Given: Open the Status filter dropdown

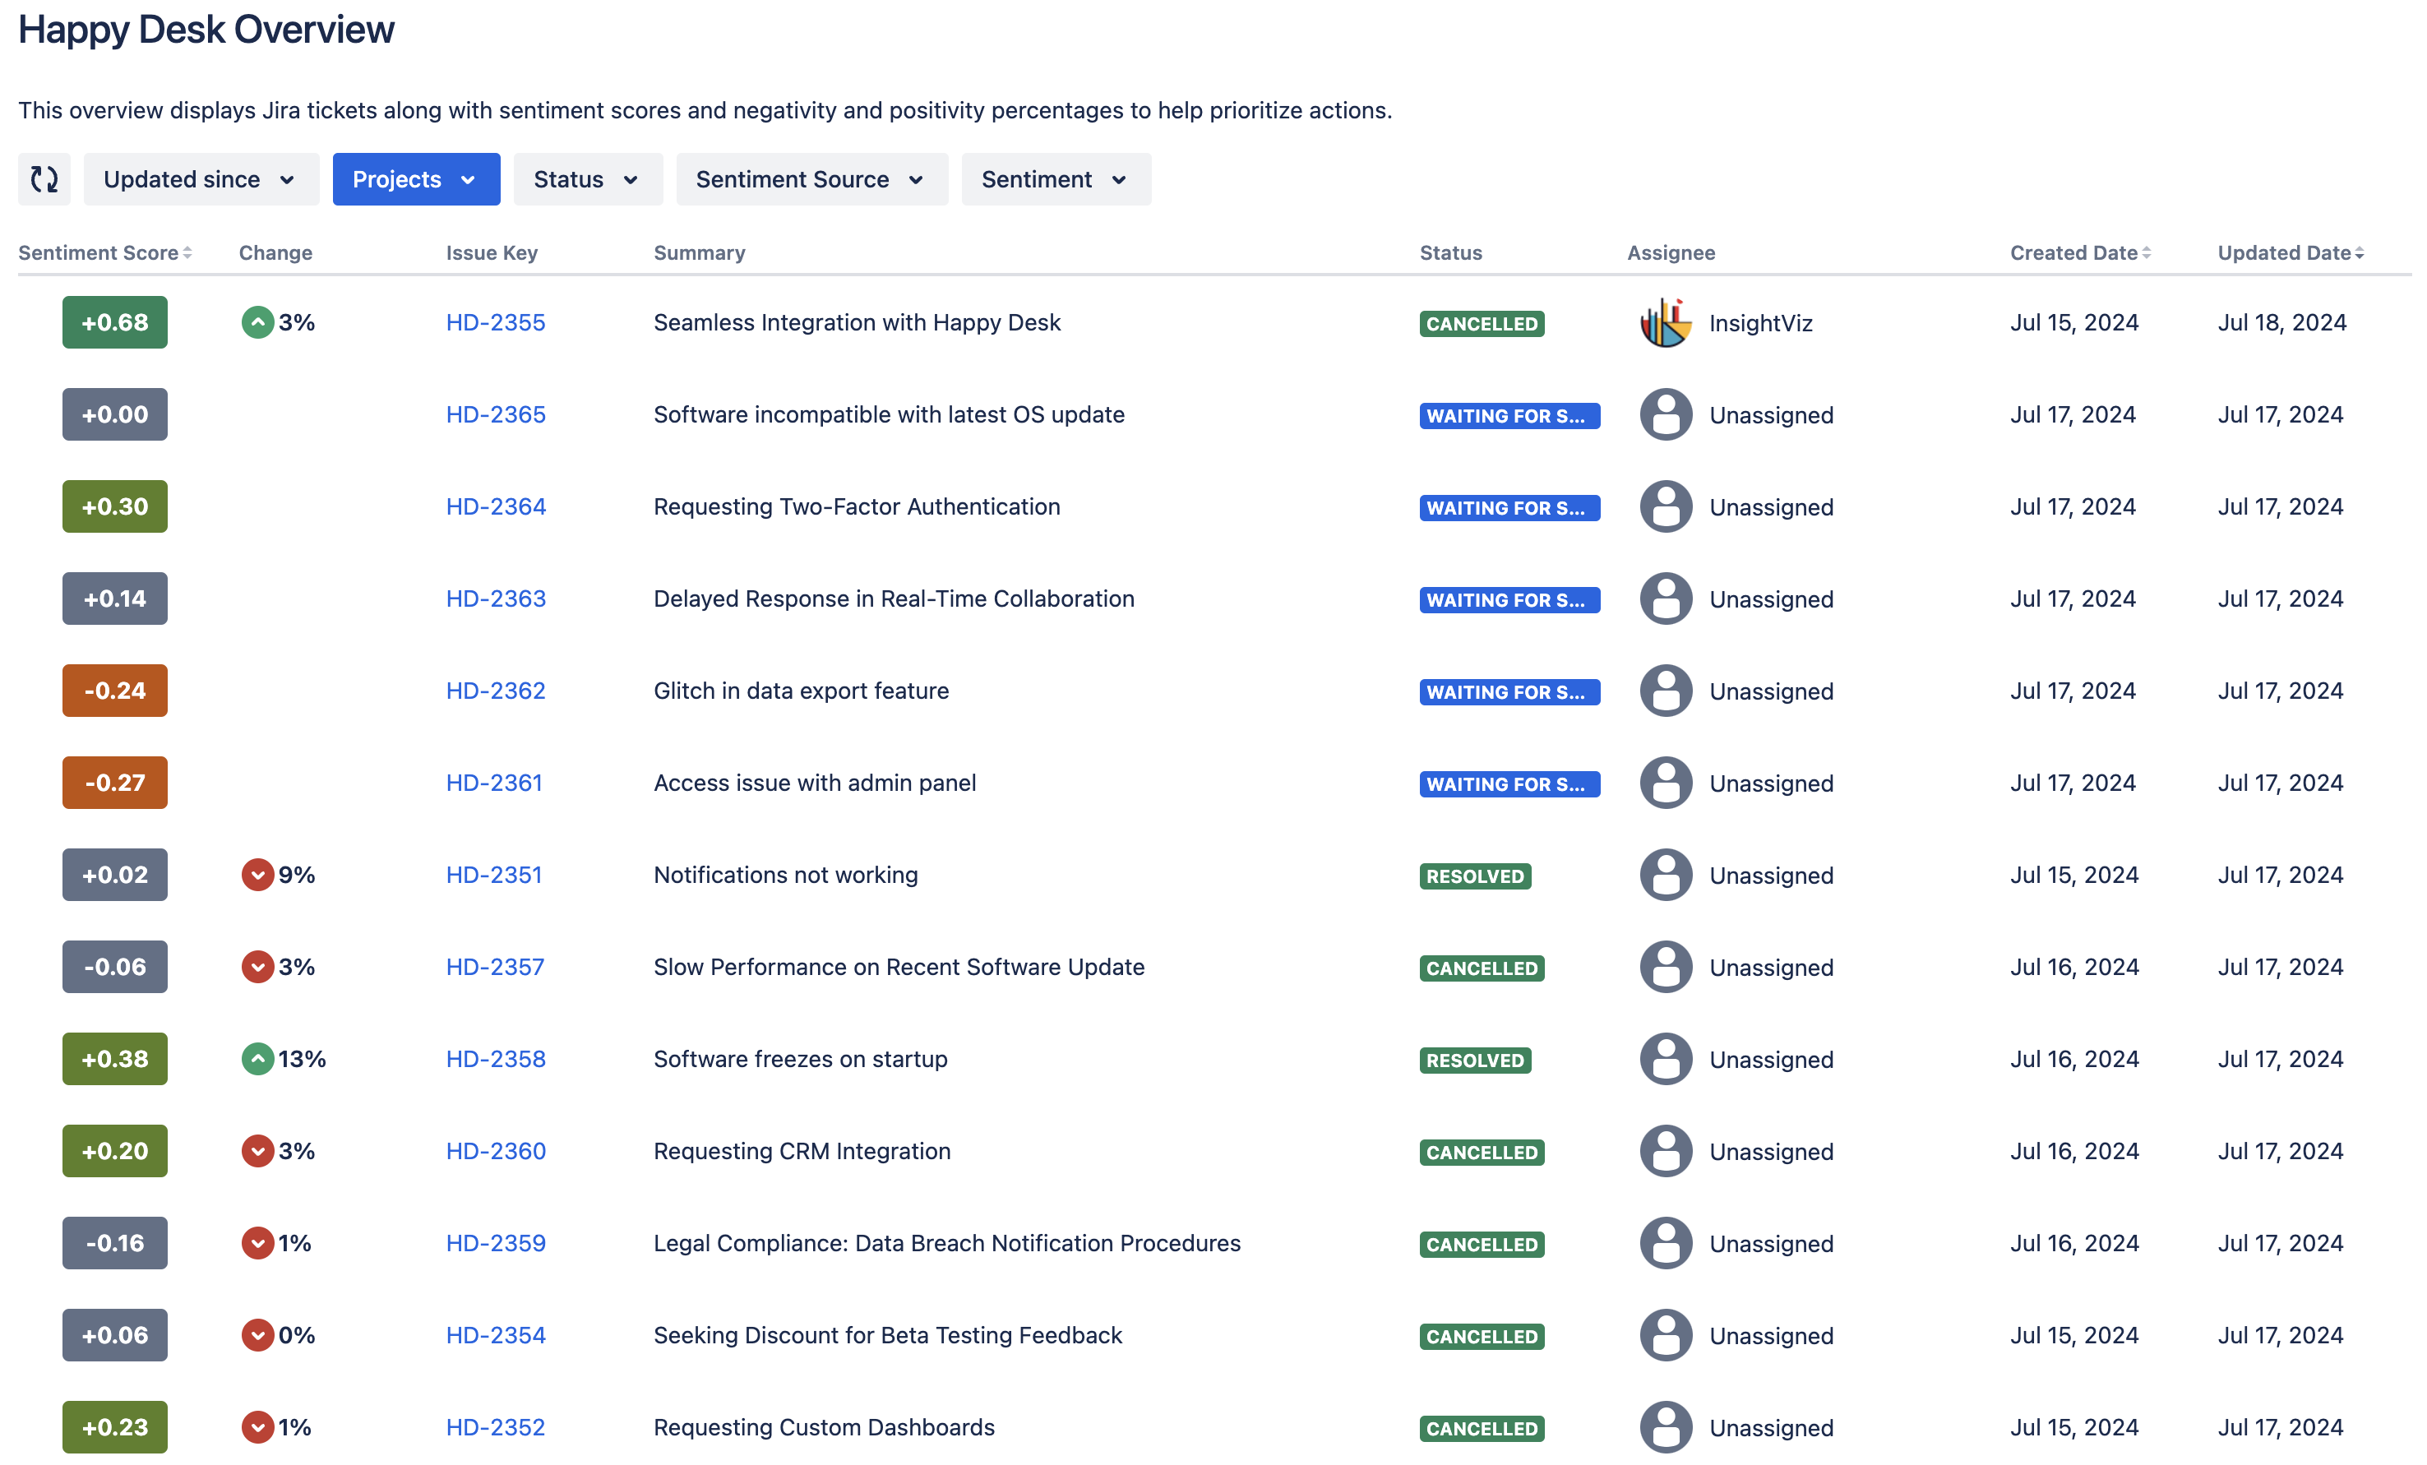Looking at the screenshot, I should click(x=587, y=179).
